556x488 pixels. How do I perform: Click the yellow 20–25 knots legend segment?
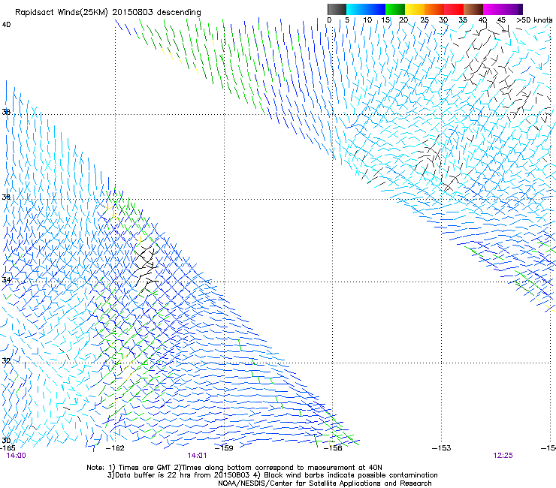coord(415,9)
